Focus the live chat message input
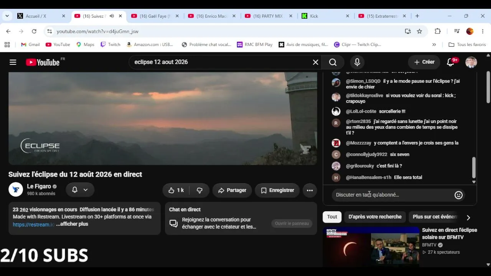Viewport: 491px width, 276px height. tap(394, 195)
